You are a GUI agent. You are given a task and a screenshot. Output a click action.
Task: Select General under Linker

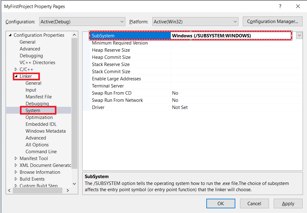(33, 83)
